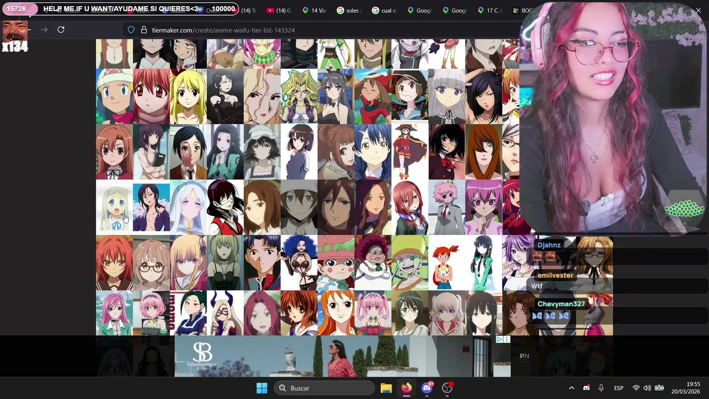Open Windows Start menu
This screenshot has width=709, height=399.
[x=262, y=388]
